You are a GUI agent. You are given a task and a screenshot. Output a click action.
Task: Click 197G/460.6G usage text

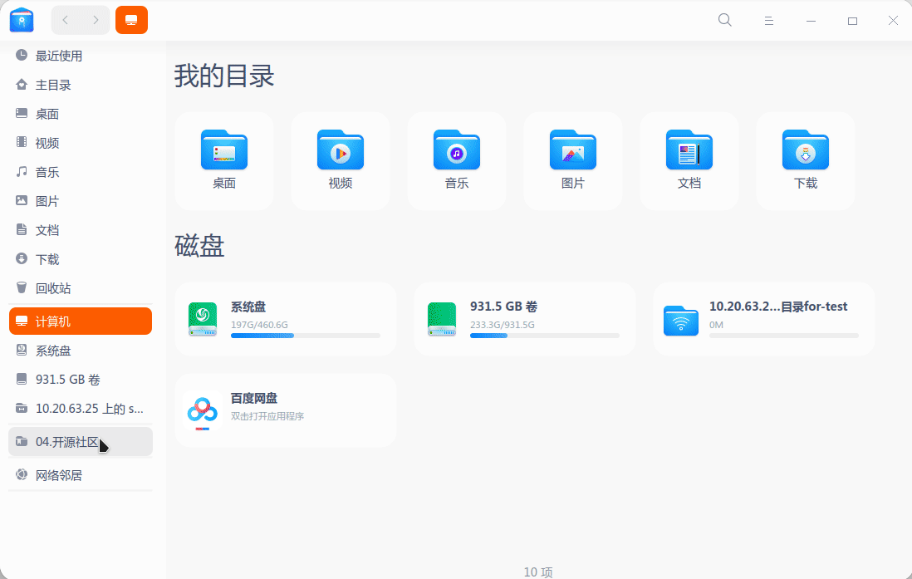pos(259,325)
